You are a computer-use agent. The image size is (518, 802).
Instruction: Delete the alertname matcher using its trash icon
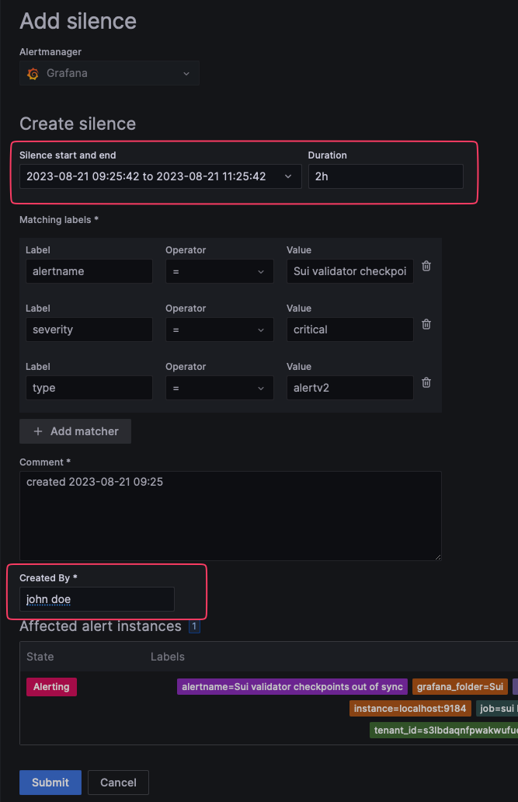click(426, 266)
